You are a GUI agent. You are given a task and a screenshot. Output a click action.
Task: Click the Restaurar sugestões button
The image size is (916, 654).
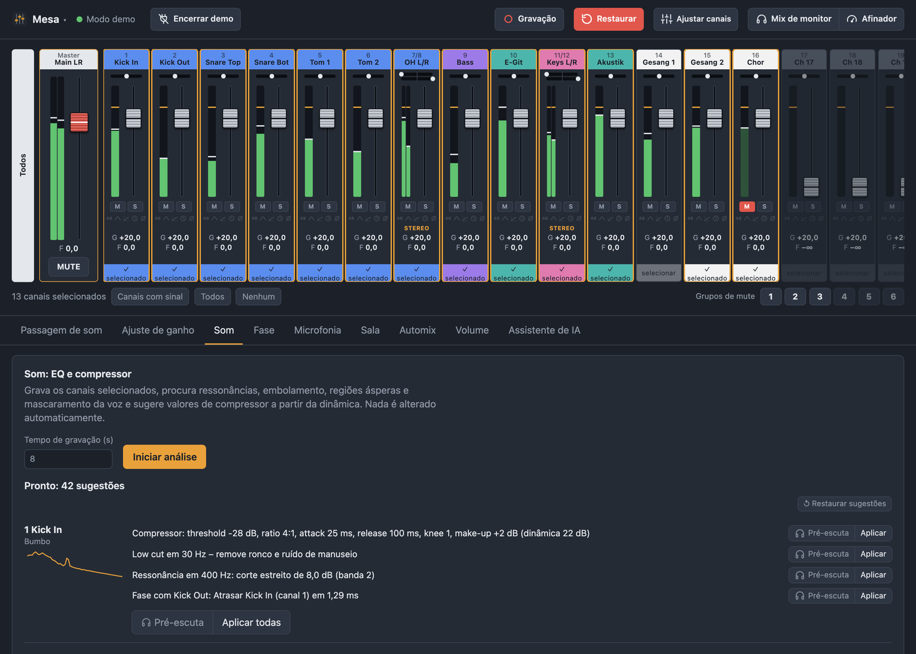(844, 504)
